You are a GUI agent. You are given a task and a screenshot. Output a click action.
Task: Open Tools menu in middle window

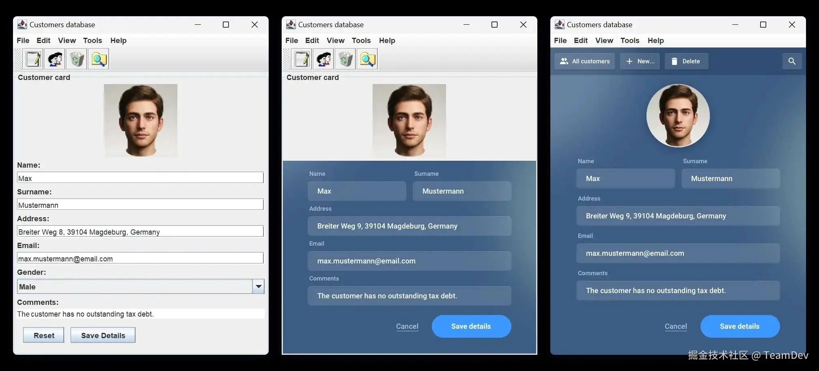(x=361, y=41)
